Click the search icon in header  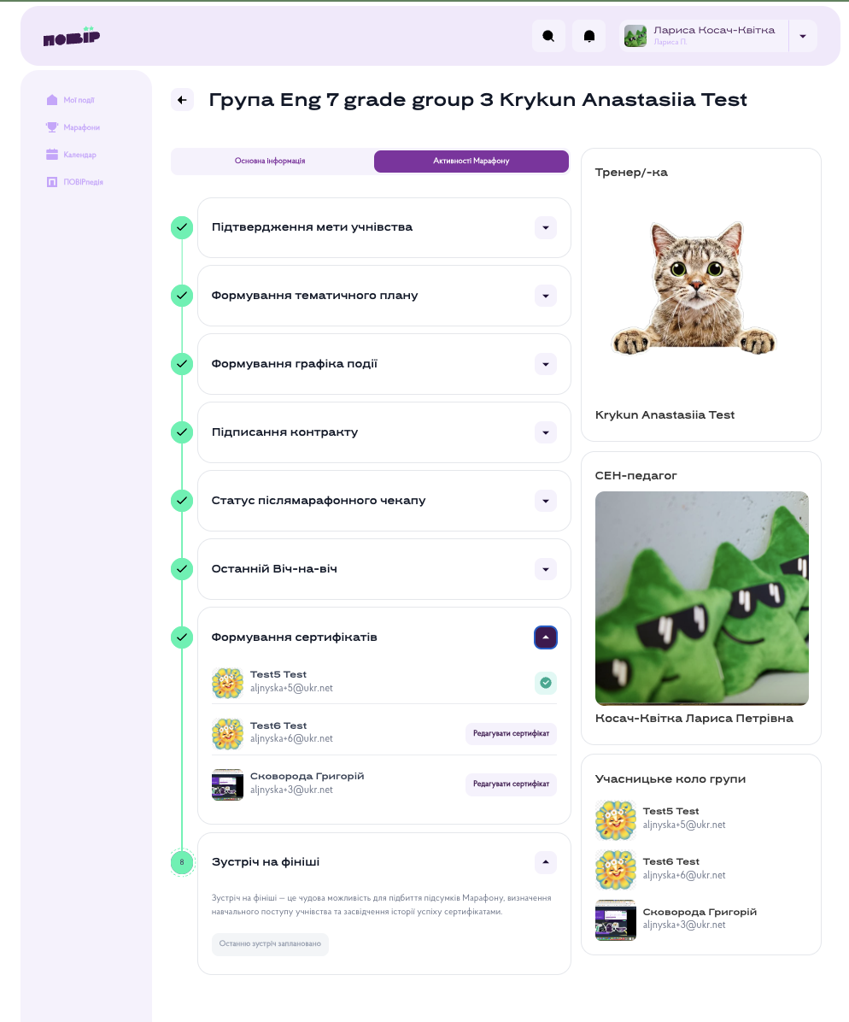pos(548,36)
